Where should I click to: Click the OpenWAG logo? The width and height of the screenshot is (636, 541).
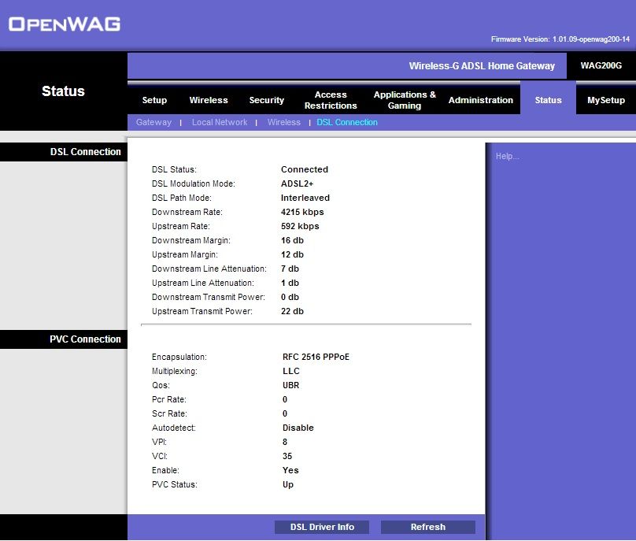click(65, 24)
